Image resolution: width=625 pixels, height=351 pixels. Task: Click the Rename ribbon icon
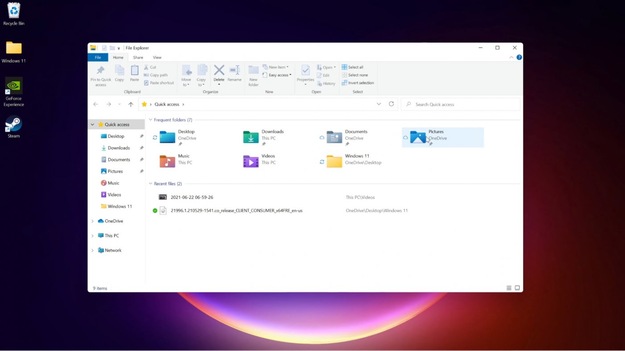[234, 70]
